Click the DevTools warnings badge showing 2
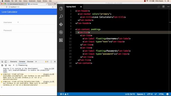The image size is (171, 96). pyautogui.click(x=46, y=62)
